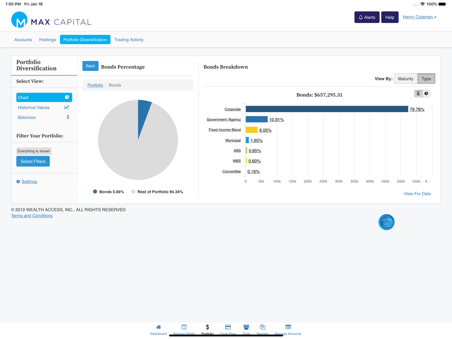View bonds by Maturity

[405, 79]
